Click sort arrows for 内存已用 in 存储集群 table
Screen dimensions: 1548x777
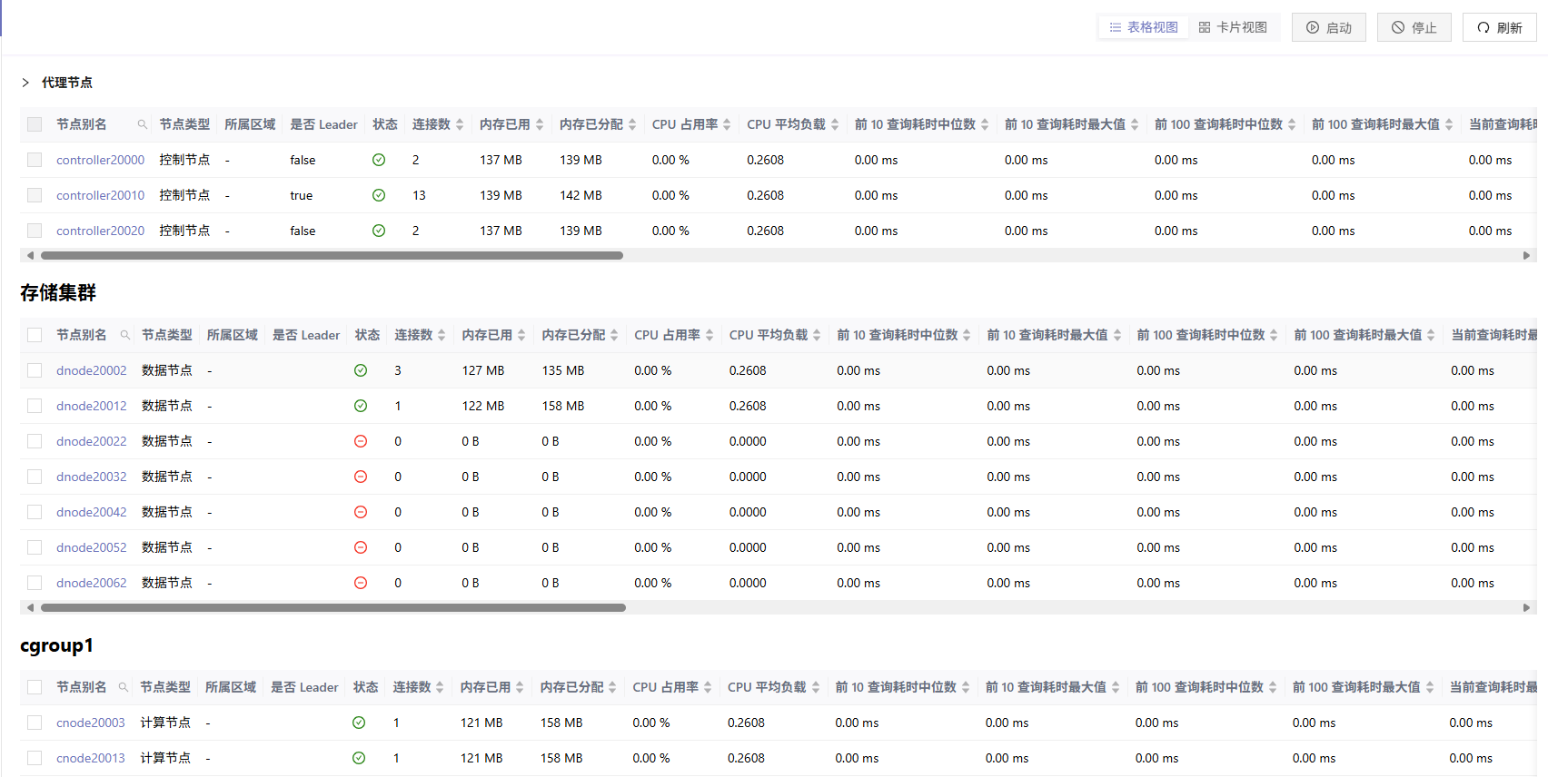pyautogui.click(x=521, y=335)
